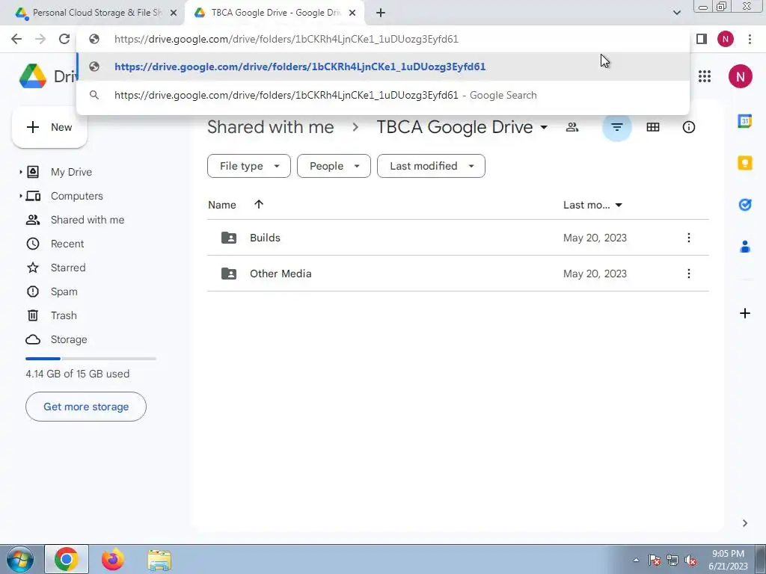Switch to Personal Cloud Storage tab

[x=92, y=13]
